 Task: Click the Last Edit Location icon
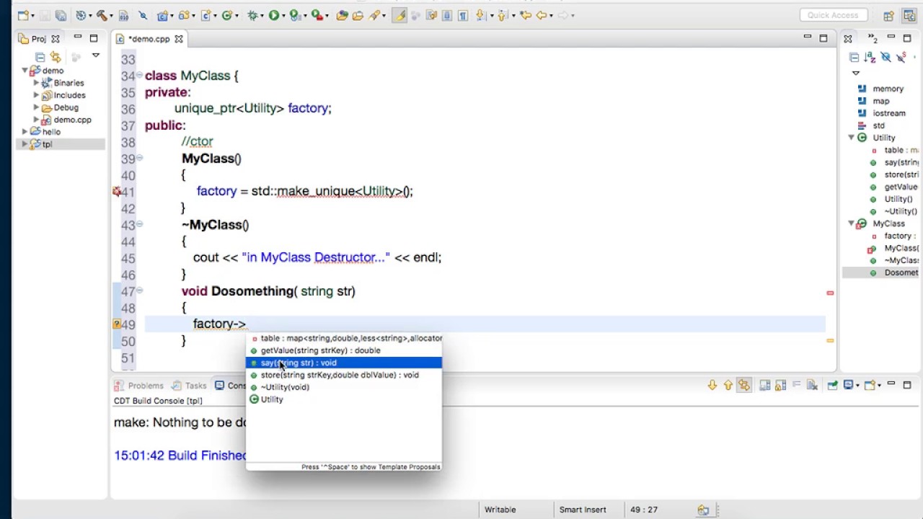[524, 15]
